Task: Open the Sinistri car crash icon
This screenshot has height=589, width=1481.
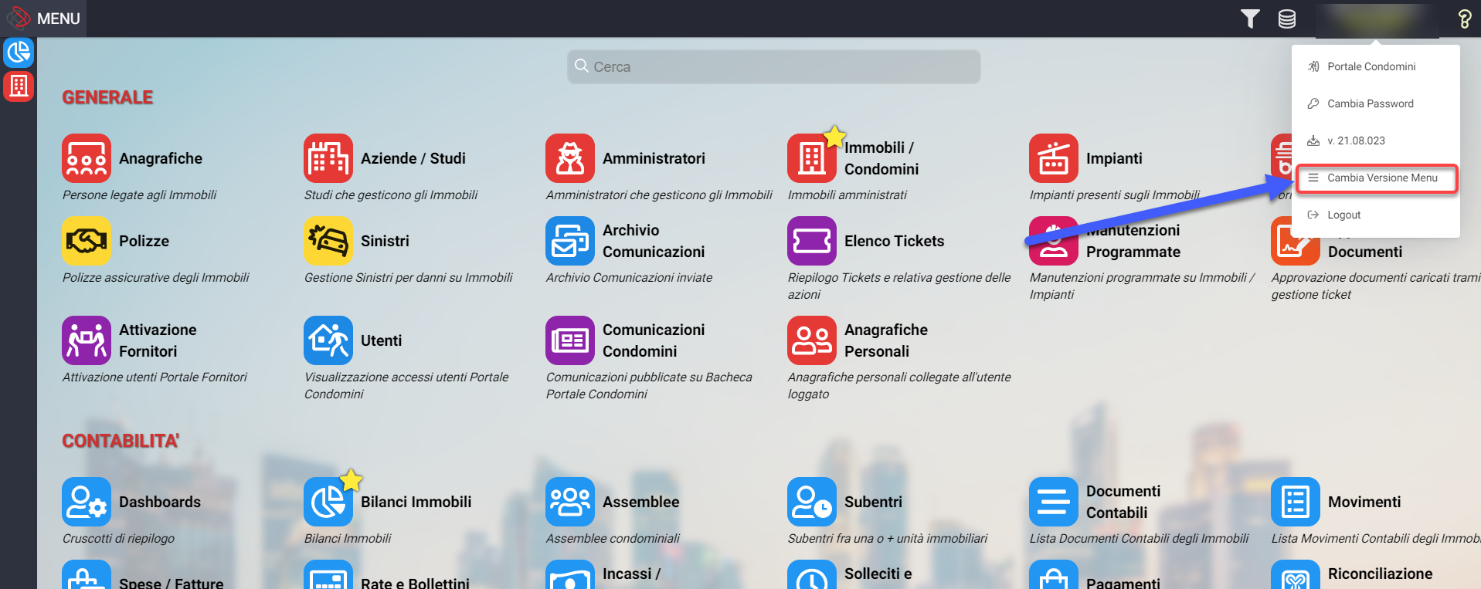Action: point(328,241)
